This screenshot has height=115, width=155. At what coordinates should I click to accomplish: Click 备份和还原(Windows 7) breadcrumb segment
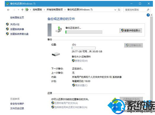(x=80, y=10)
